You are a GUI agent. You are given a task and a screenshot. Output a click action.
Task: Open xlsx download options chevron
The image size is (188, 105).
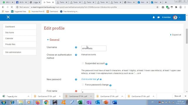coord(28,96)
